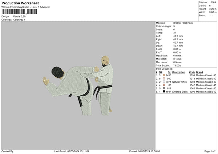This screenshot has width=218, height=154.
Task: Click the 'Last Saved: 08/05/2024' footer text
Action: (x=72, y=151)
